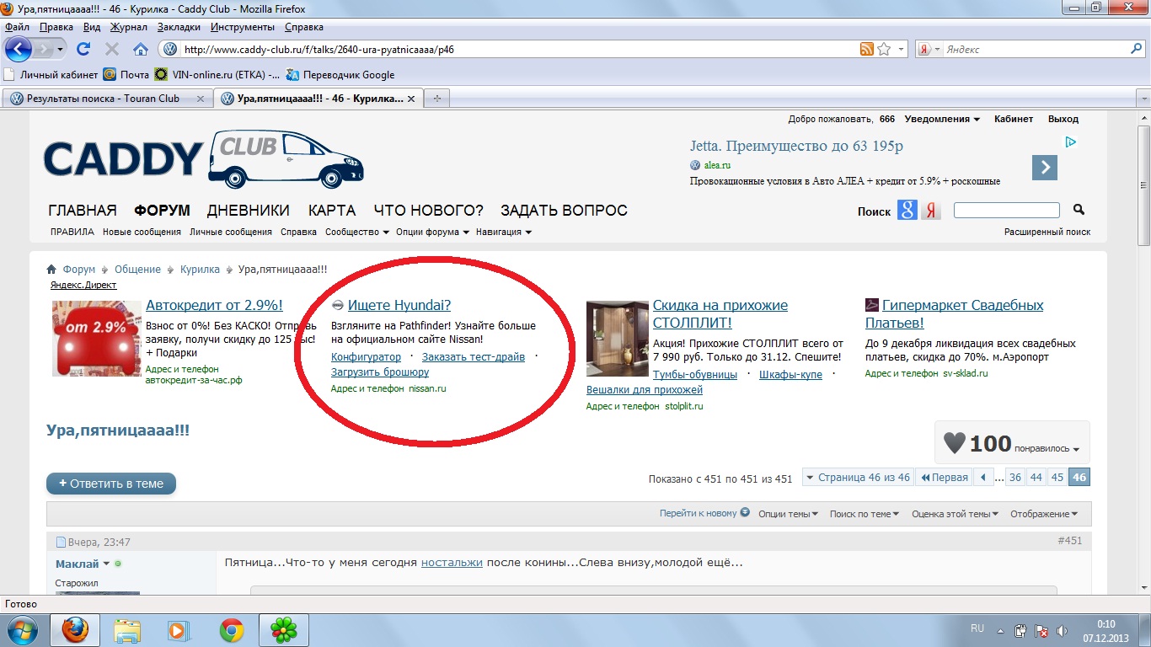Image resolution: width=1151 pixels, height=647 pixels.
Task: Search forum using Yandex Я icon
Action: [930, 211]
